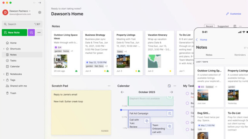The width and height of the screenshot is (248, 139).
Task: Open Fall Ad Campaign calendar event
Action: (151, 114)
